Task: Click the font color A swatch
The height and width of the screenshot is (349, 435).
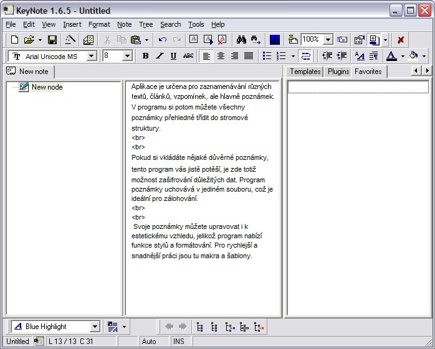Action: (x=391, y=56)
